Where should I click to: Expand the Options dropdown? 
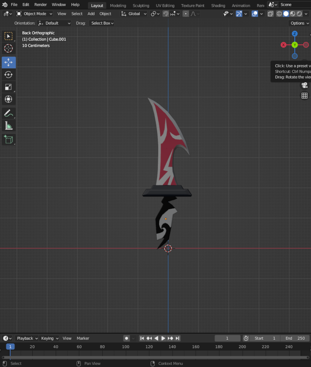[299, 23]
